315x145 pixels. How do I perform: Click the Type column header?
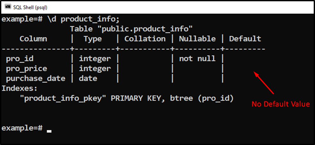tap(93, 39)
